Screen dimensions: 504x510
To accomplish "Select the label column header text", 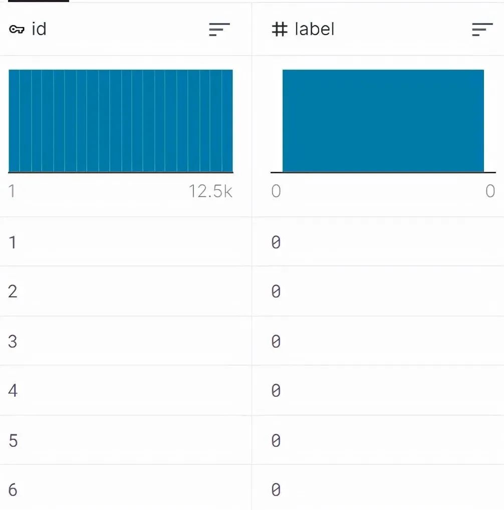I will [315, 29].
